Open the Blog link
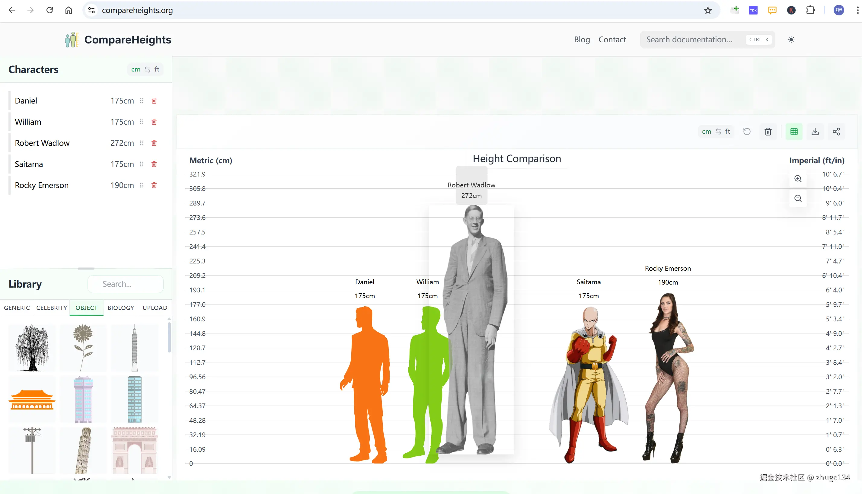The width and height of the screenshot is (862, 494). coord(582,40)
